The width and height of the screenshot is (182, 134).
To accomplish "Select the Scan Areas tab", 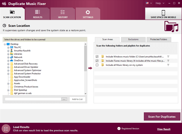I will pyautogui.click(x=107, y=39).
